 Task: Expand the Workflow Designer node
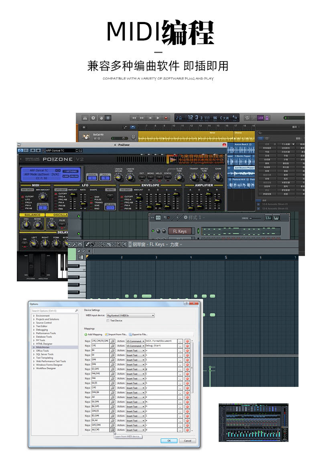34,368
